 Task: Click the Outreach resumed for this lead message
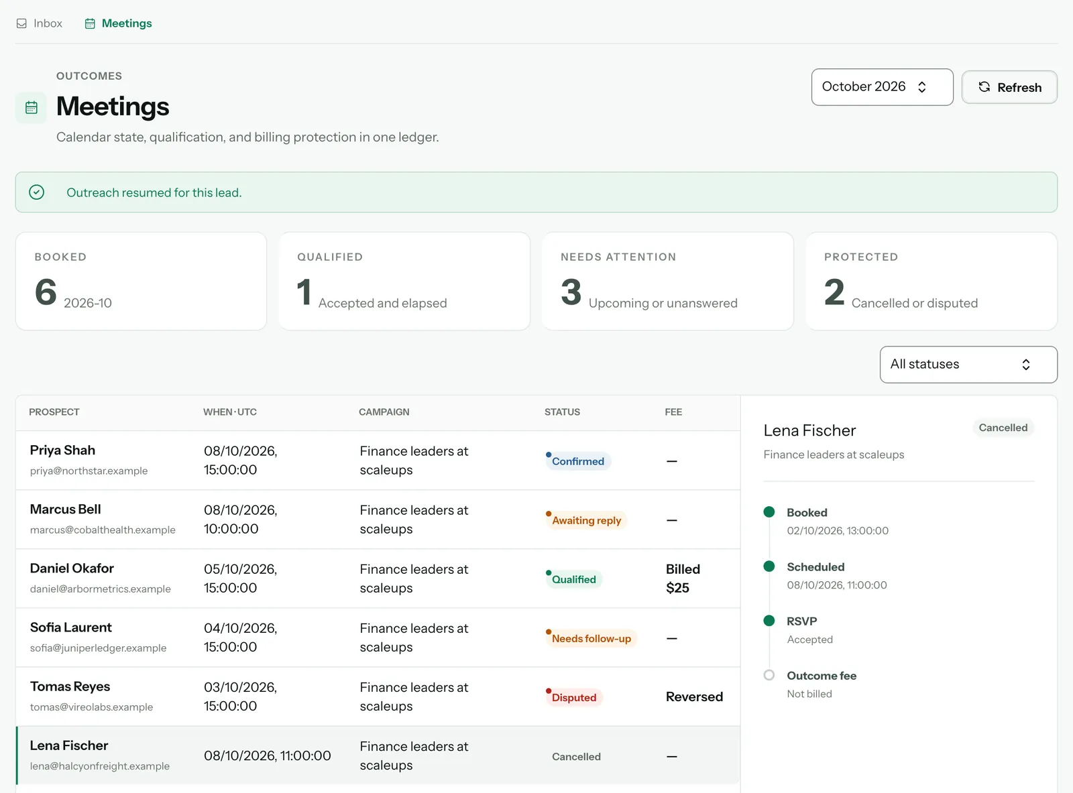(154, 192)
